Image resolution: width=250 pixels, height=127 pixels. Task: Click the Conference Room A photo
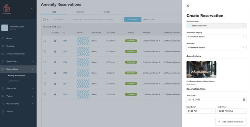pyautogui.click(x=201, y=70)
